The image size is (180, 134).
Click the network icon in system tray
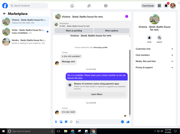[158, 131]
